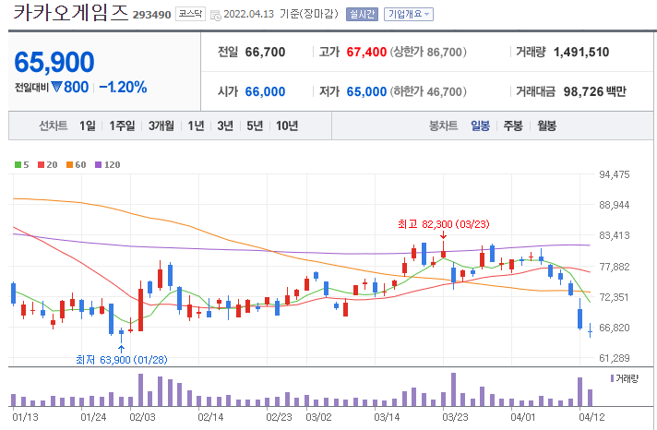Select the 1일 line chart tab
Screen dimensions: 657x430
click(88, 125)
